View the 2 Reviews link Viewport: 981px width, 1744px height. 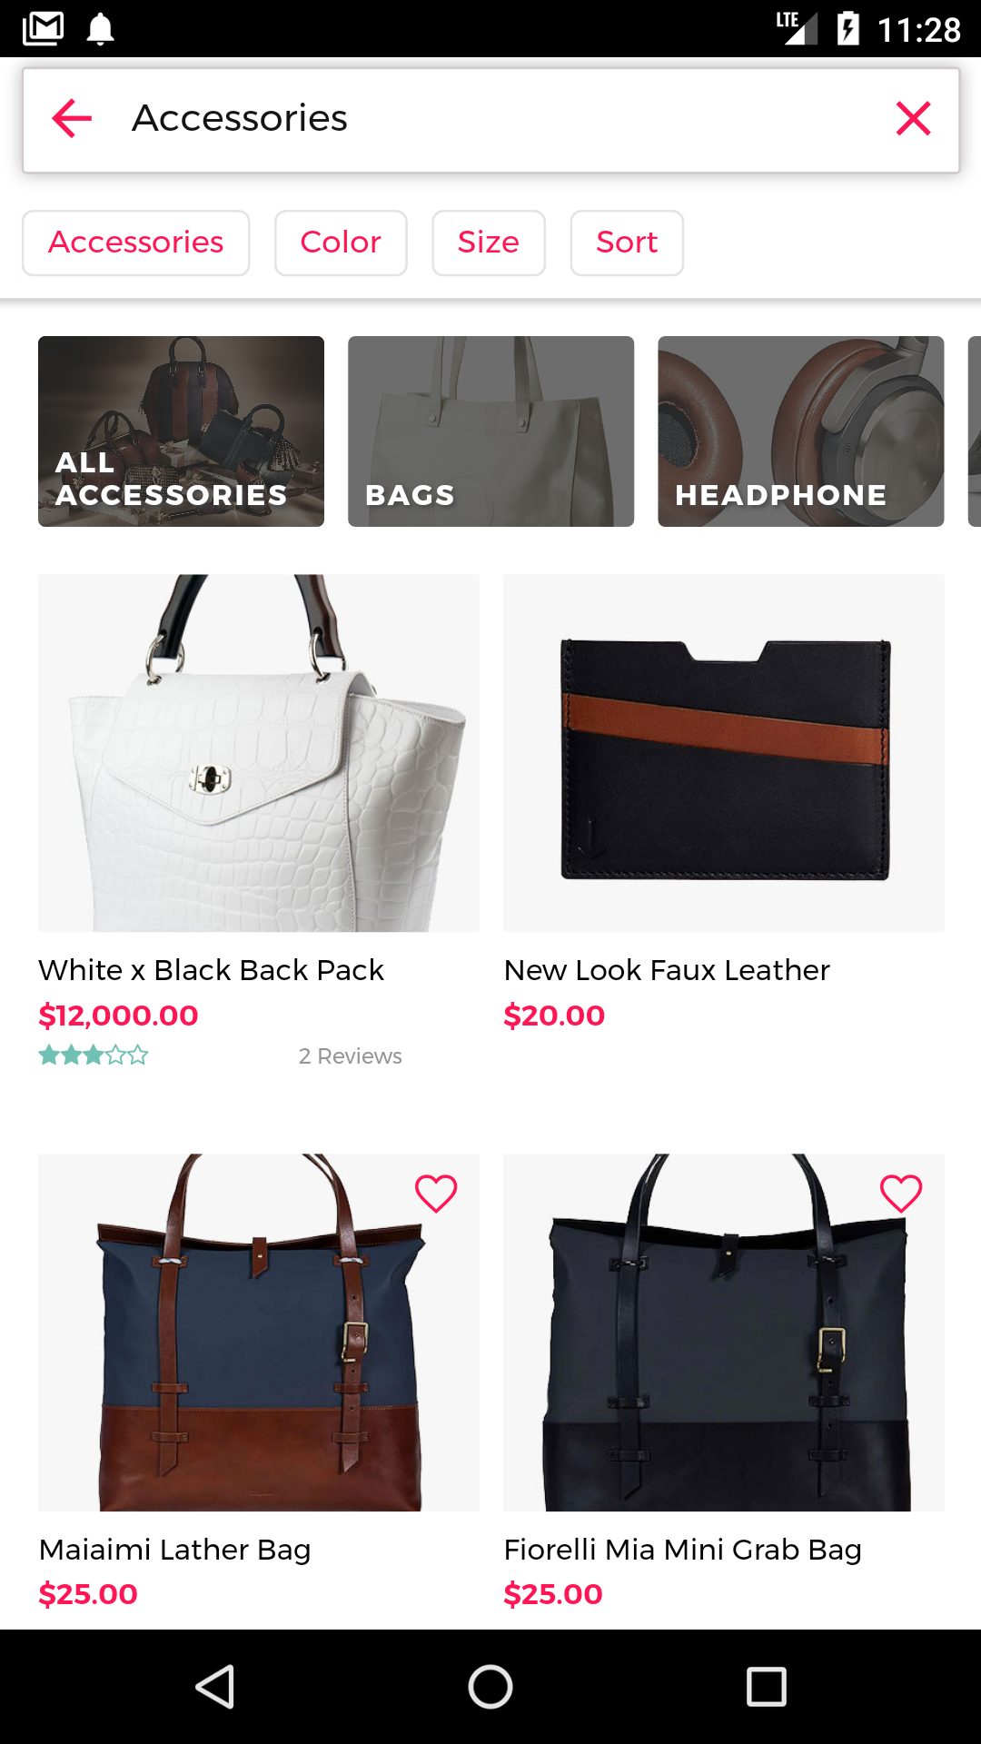[351, 1056]
